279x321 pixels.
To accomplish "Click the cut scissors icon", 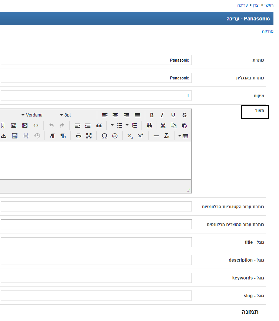I will [x=163, y=125].
